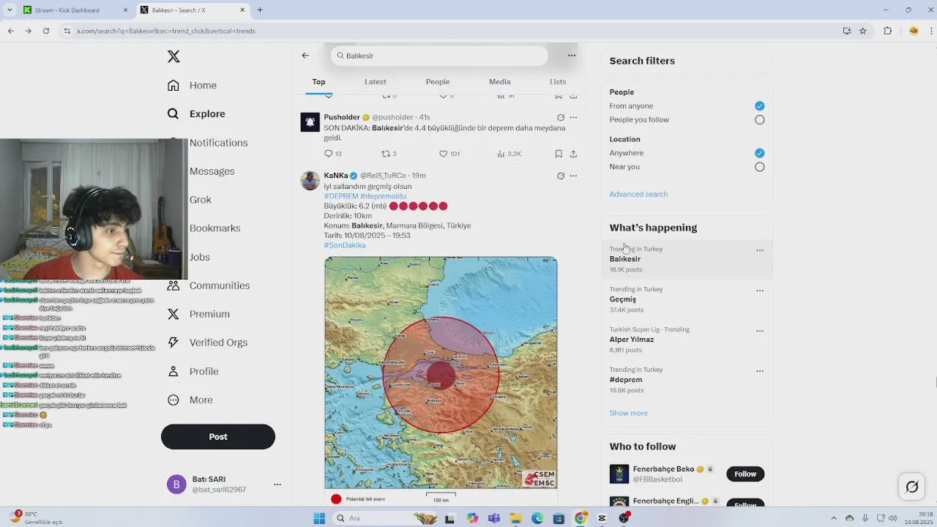Viewport: 937px width, 527px height.
Task: Click the X logo in sidebar
Action: coord(173,56)
